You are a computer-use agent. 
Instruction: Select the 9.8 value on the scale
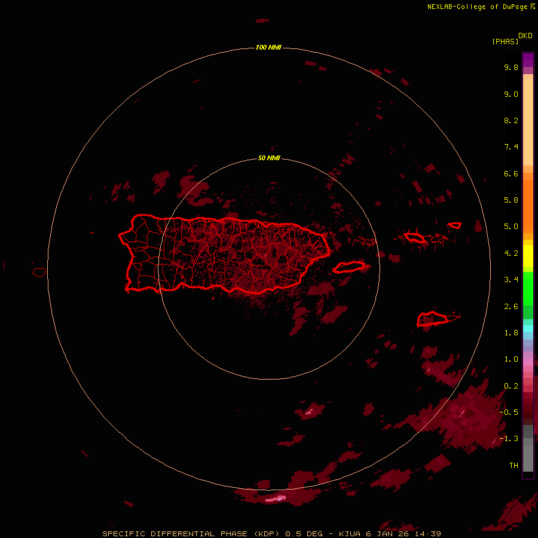(511, 67)
